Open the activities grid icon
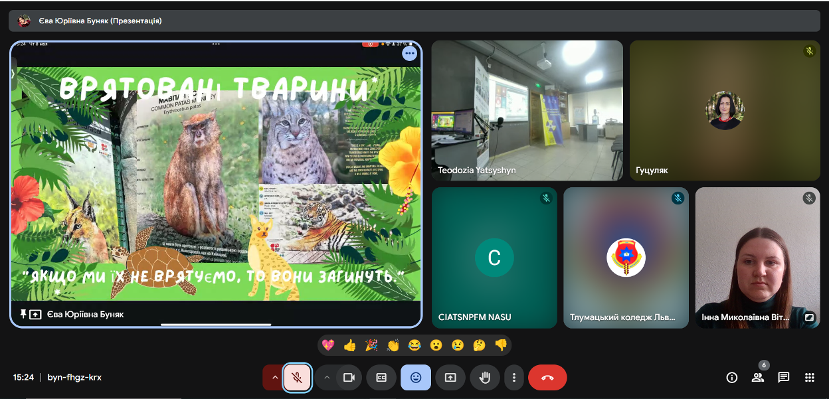Viewport: 829px width, 399px height. [809, 377]
